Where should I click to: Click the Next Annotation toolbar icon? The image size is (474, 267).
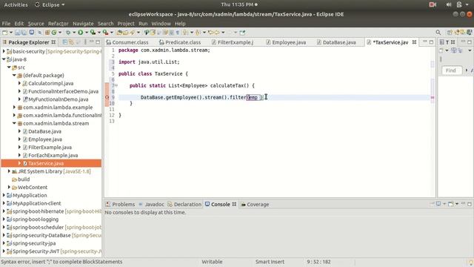click(x=185, y=33)
